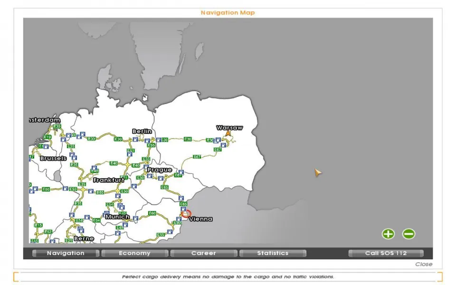Zoom out with the green minus button
Screen dimensions: 456x285
pos(408,234)
